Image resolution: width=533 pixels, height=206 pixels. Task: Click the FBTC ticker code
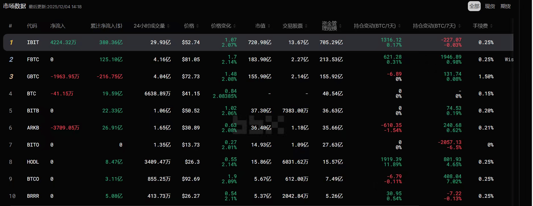click(x=33, y=59)
